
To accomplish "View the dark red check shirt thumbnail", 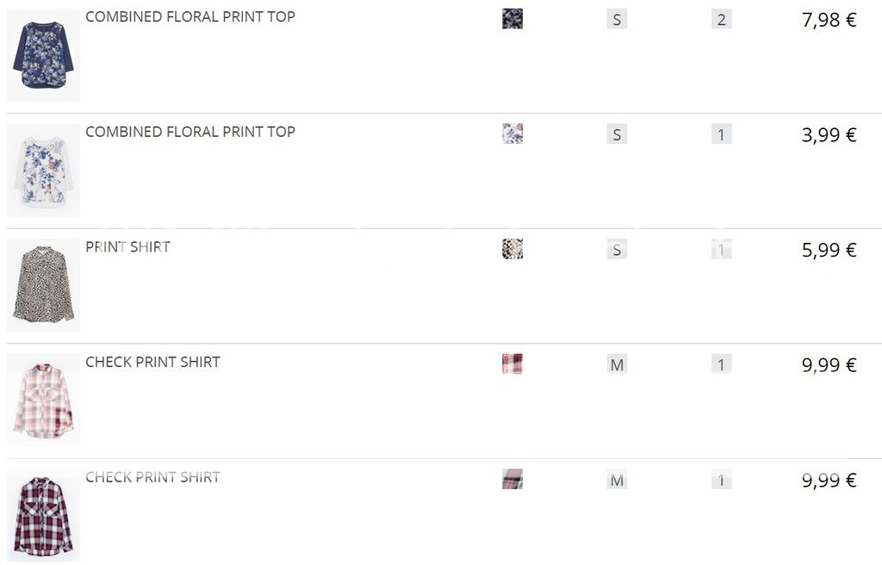I will (x=43, y=515).
